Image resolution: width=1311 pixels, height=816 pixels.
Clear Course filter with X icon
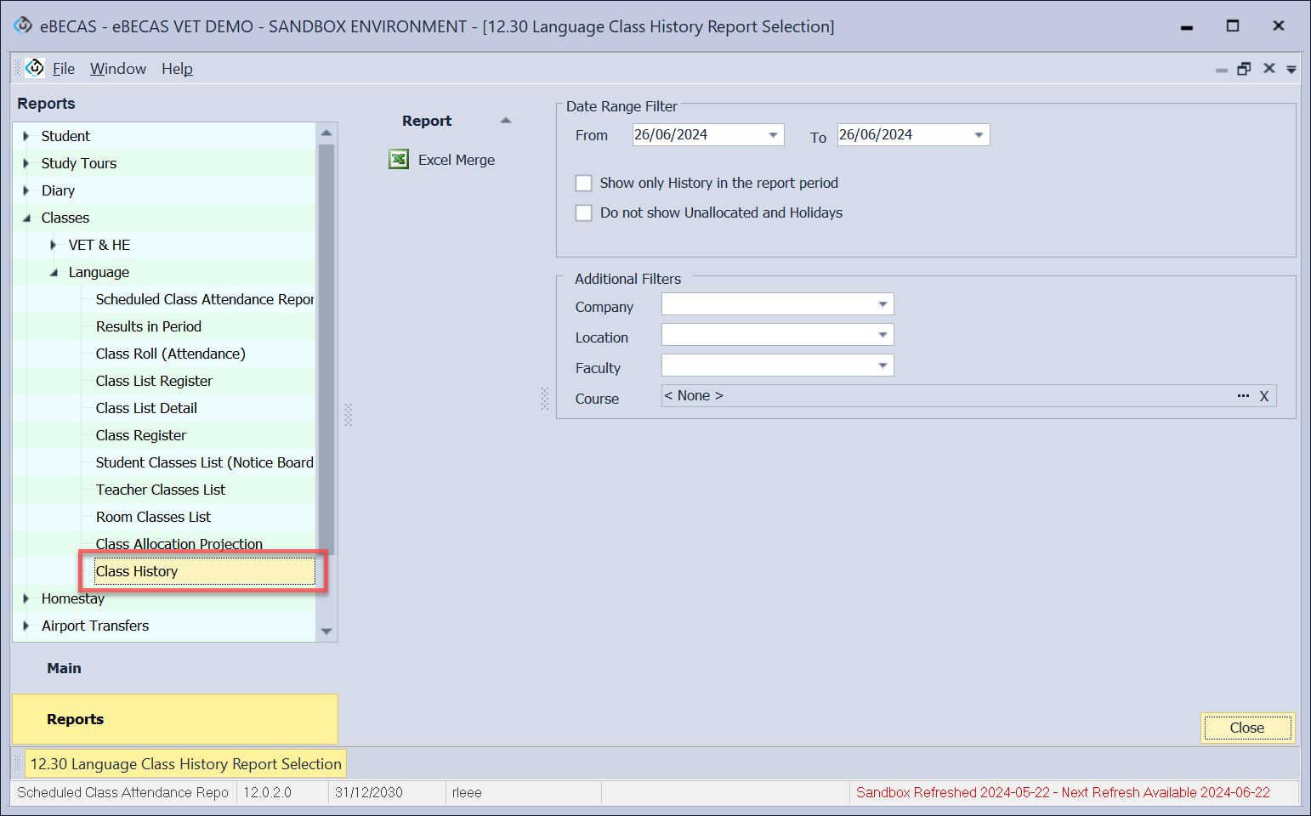click(1264, 396)
